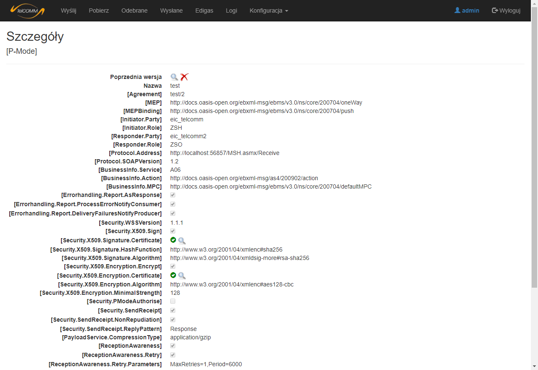Toggle Security.PModeAuthorise checkbox
The image size is (538, 370).
click(173, 302)
